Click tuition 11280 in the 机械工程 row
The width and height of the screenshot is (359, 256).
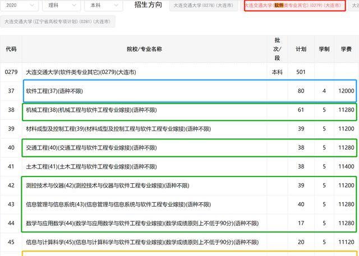point(346,110)
